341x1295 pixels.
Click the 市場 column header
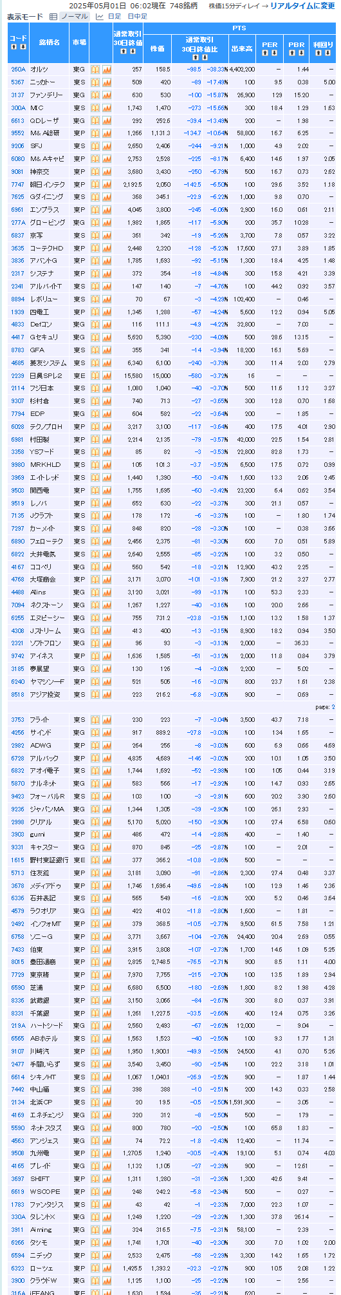tap(79, 43)
